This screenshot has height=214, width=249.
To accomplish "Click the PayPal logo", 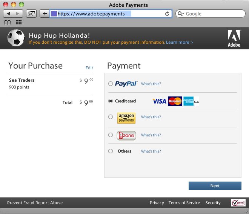I will [126, 84].
